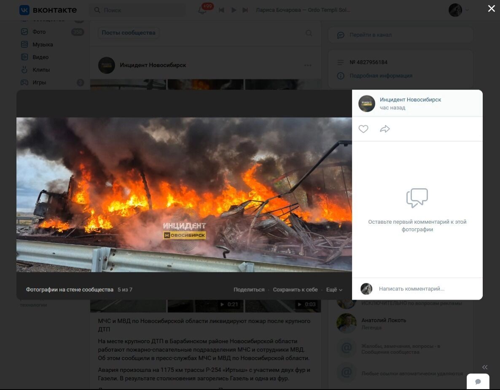
Task: Click the VK logo icon
Action: [x=24, y=10]
